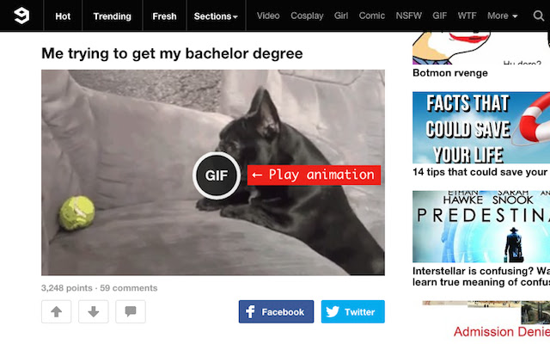The width and height of the screenshot is (550, 344).
Task: Open the Fresh tab
Action: [164, 16]
